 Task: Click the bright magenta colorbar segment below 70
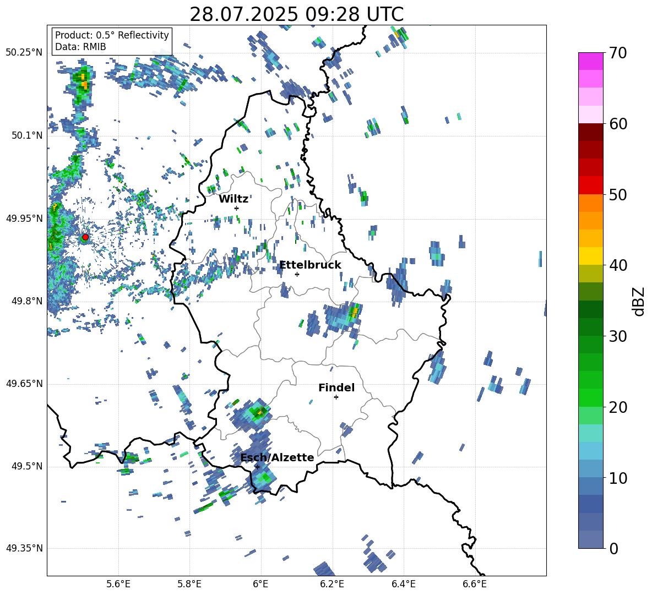(x=590, y=61)
